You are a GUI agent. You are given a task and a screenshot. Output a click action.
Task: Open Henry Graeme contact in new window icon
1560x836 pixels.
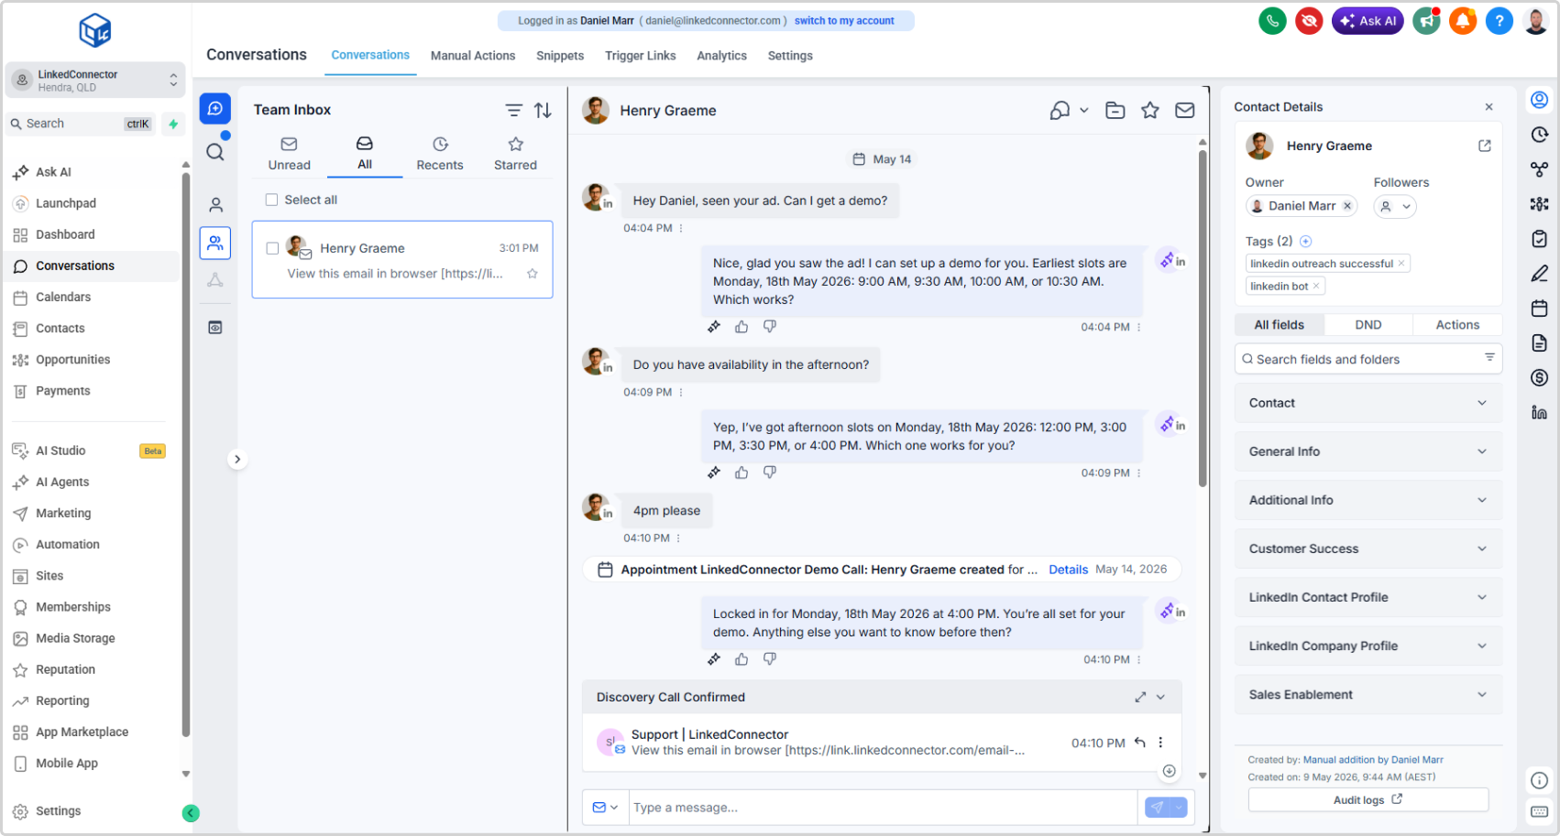point(1485,146)
